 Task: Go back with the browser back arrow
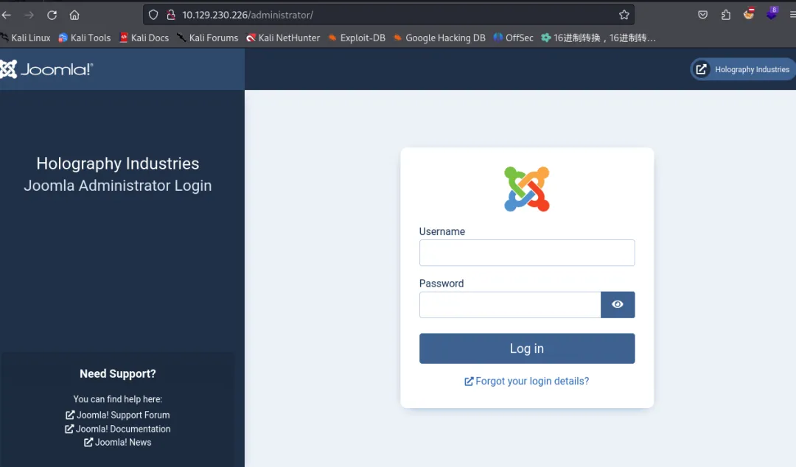(6, 15)
